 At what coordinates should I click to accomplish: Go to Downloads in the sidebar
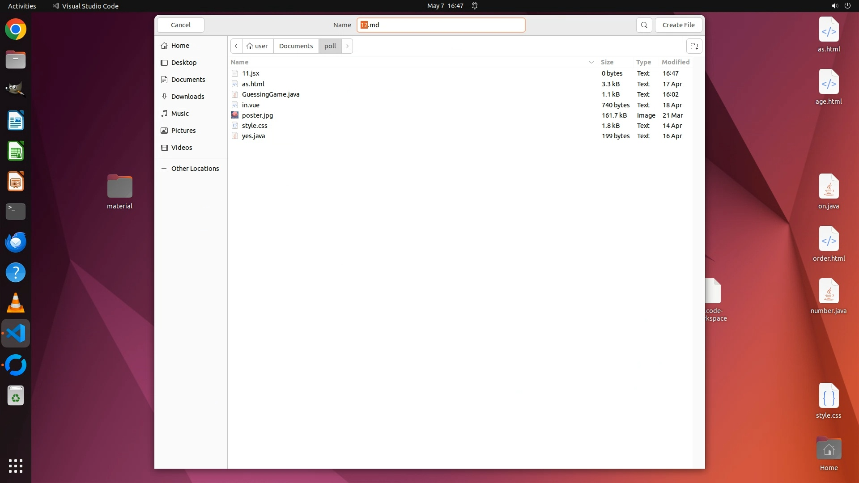[x=187, y=97]
